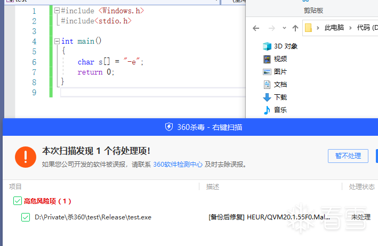Go up one folder level in Explorer
The height and width of the screenshot is (246, 378).
(x=295, y=28)
